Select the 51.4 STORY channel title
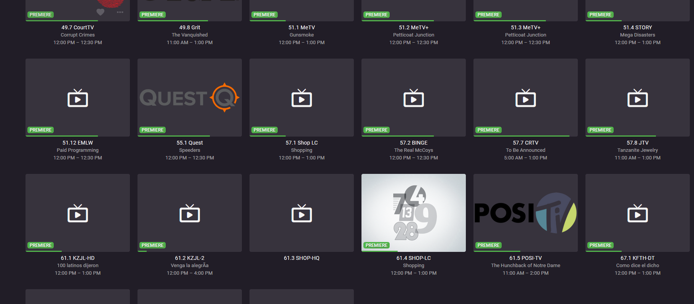The image size is (694, 304). [638, 27]
